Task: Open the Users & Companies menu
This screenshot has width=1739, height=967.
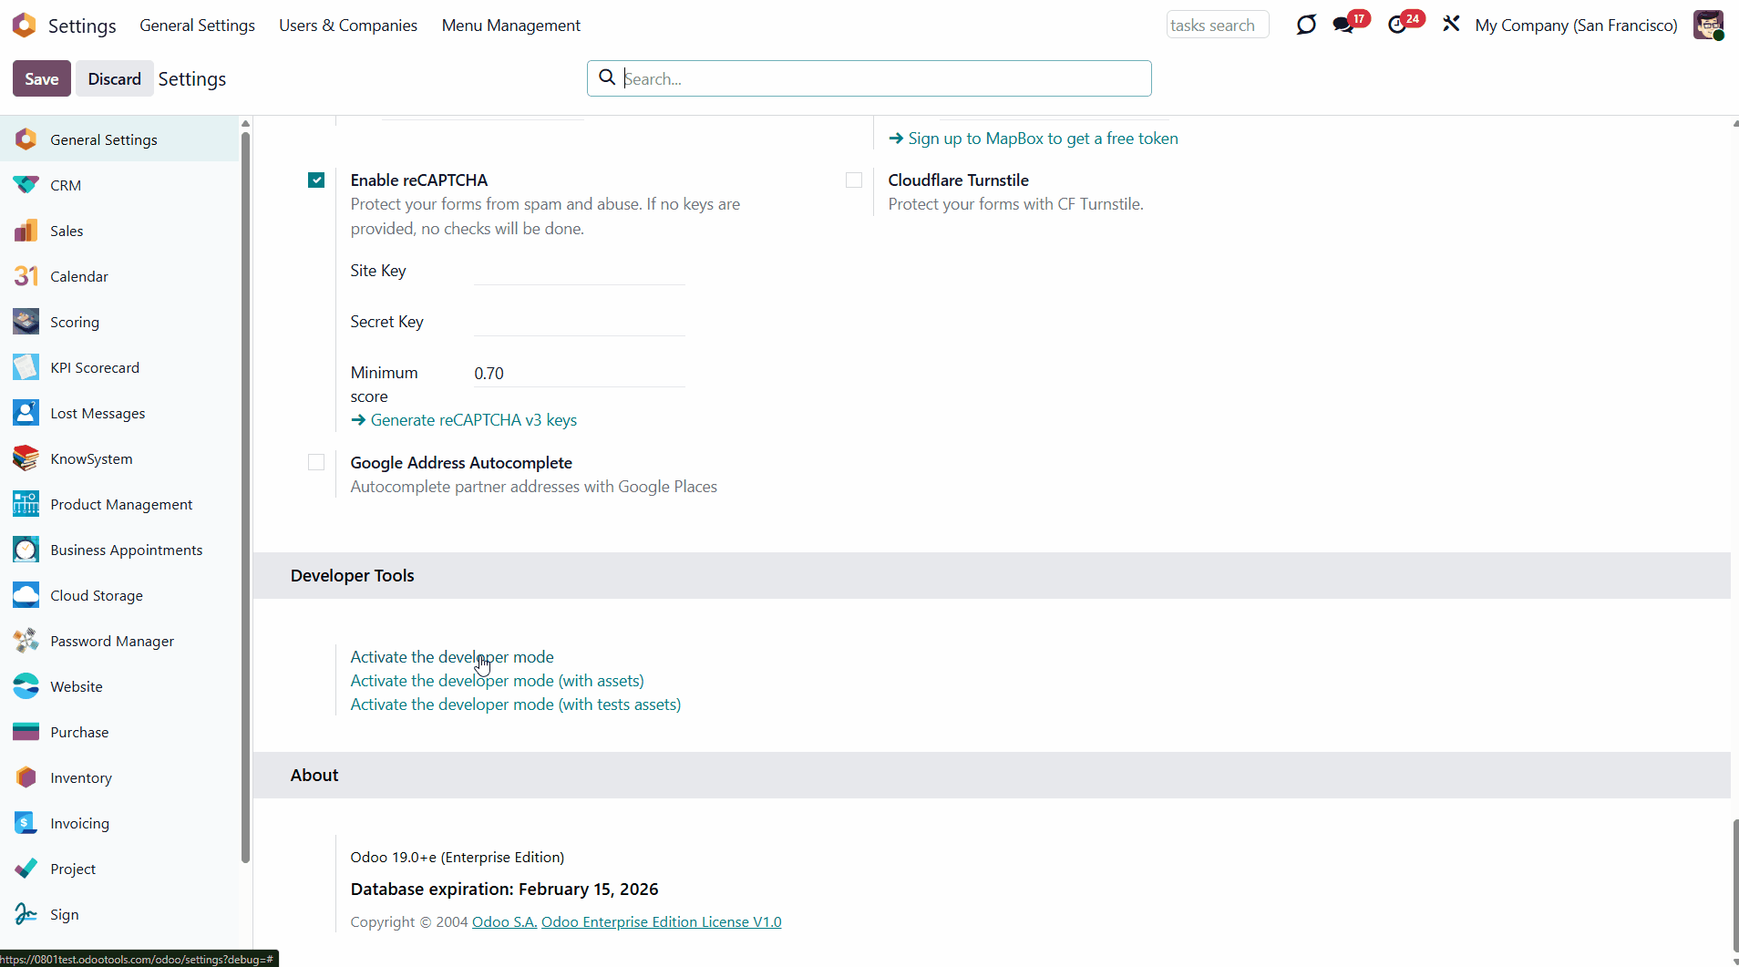Action: coord(348,26)
